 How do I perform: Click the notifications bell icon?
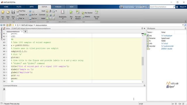click(177, 7)
